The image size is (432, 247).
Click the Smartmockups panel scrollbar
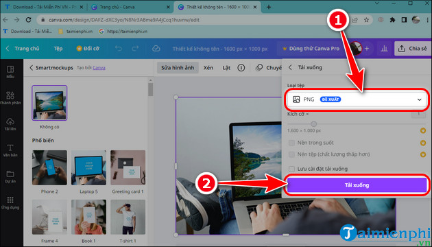(x=150, y=89)
